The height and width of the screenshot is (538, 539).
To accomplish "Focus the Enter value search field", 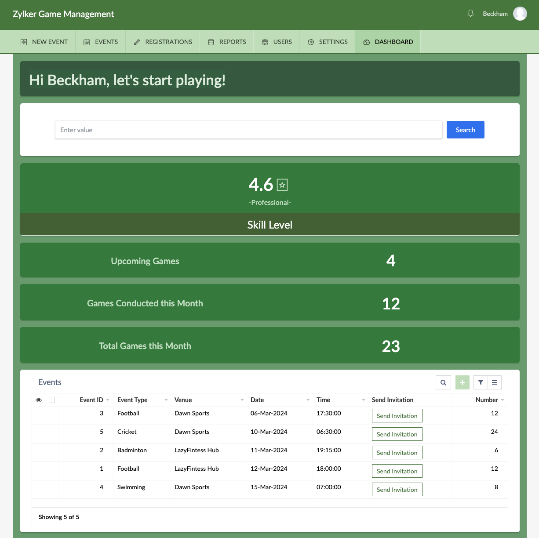I will point(249,130).
